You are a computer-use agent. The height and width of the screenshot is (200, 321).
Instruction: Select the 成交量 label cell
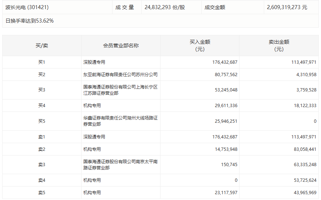pyautogui.click(x=125, y=7)
